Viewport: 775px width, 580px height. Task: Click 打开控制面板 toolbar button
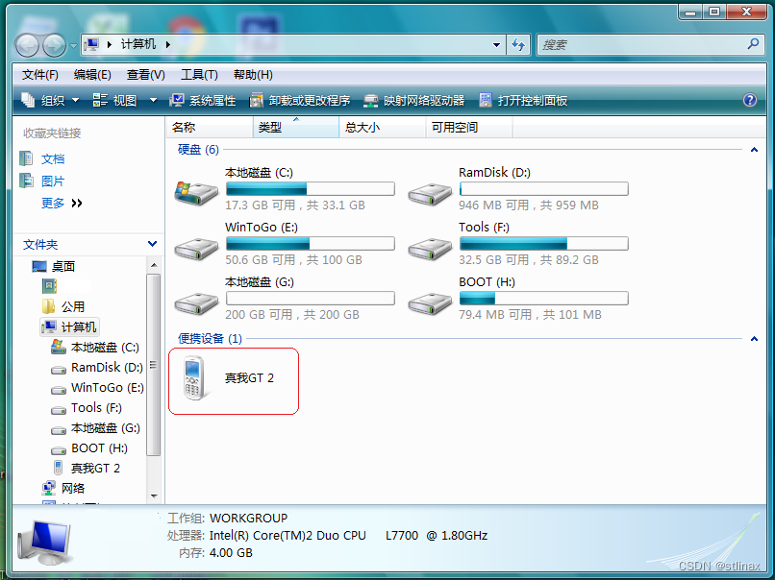pyautogui.click(x=523, y=101)
